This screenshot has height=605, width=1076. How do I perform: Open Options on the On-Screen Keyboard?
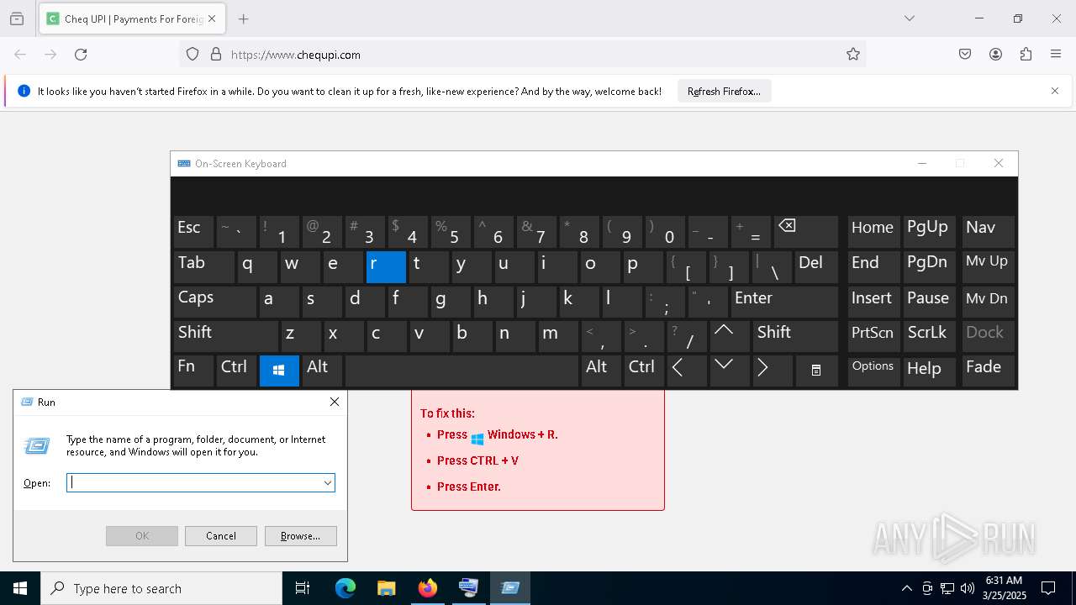click(x=873, y=371)
